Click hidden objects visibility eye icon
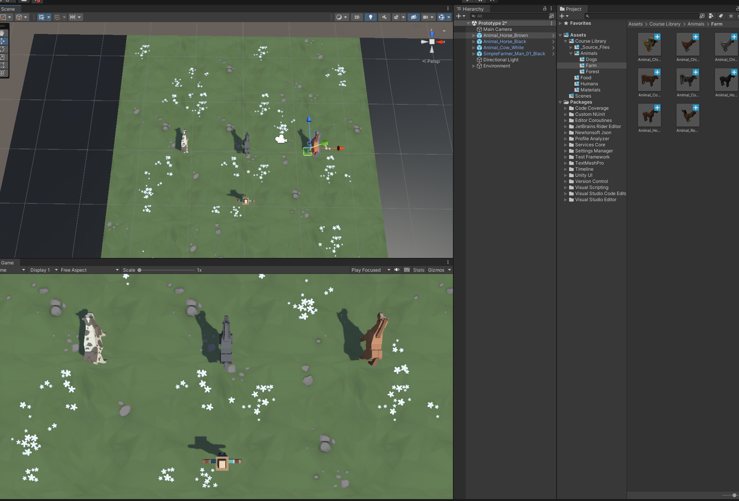The image size is (739, 501). tap(413, 17)
